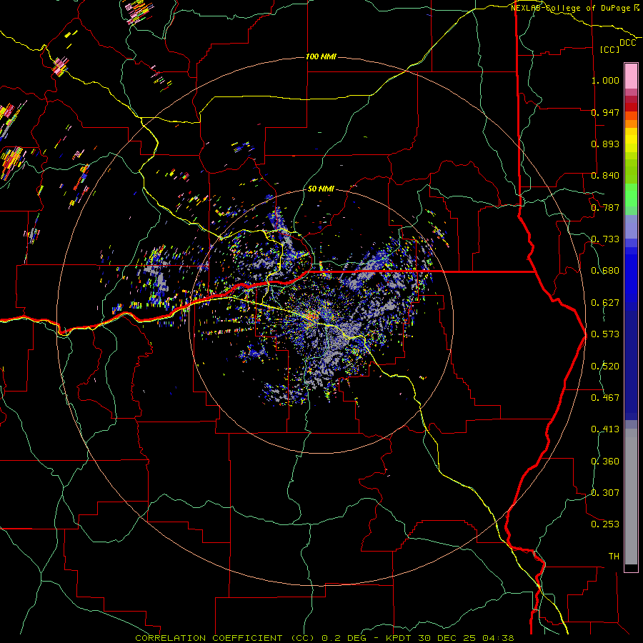643x643 pixels.
Task: Click the 0.680 color scale value
Action: click(605, 271)
